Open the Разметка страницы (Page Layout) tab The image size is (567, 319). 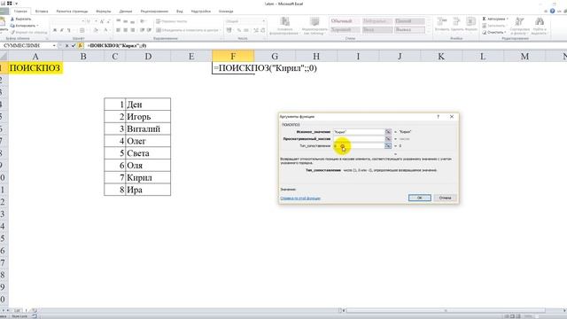click(x=72, y=12)
